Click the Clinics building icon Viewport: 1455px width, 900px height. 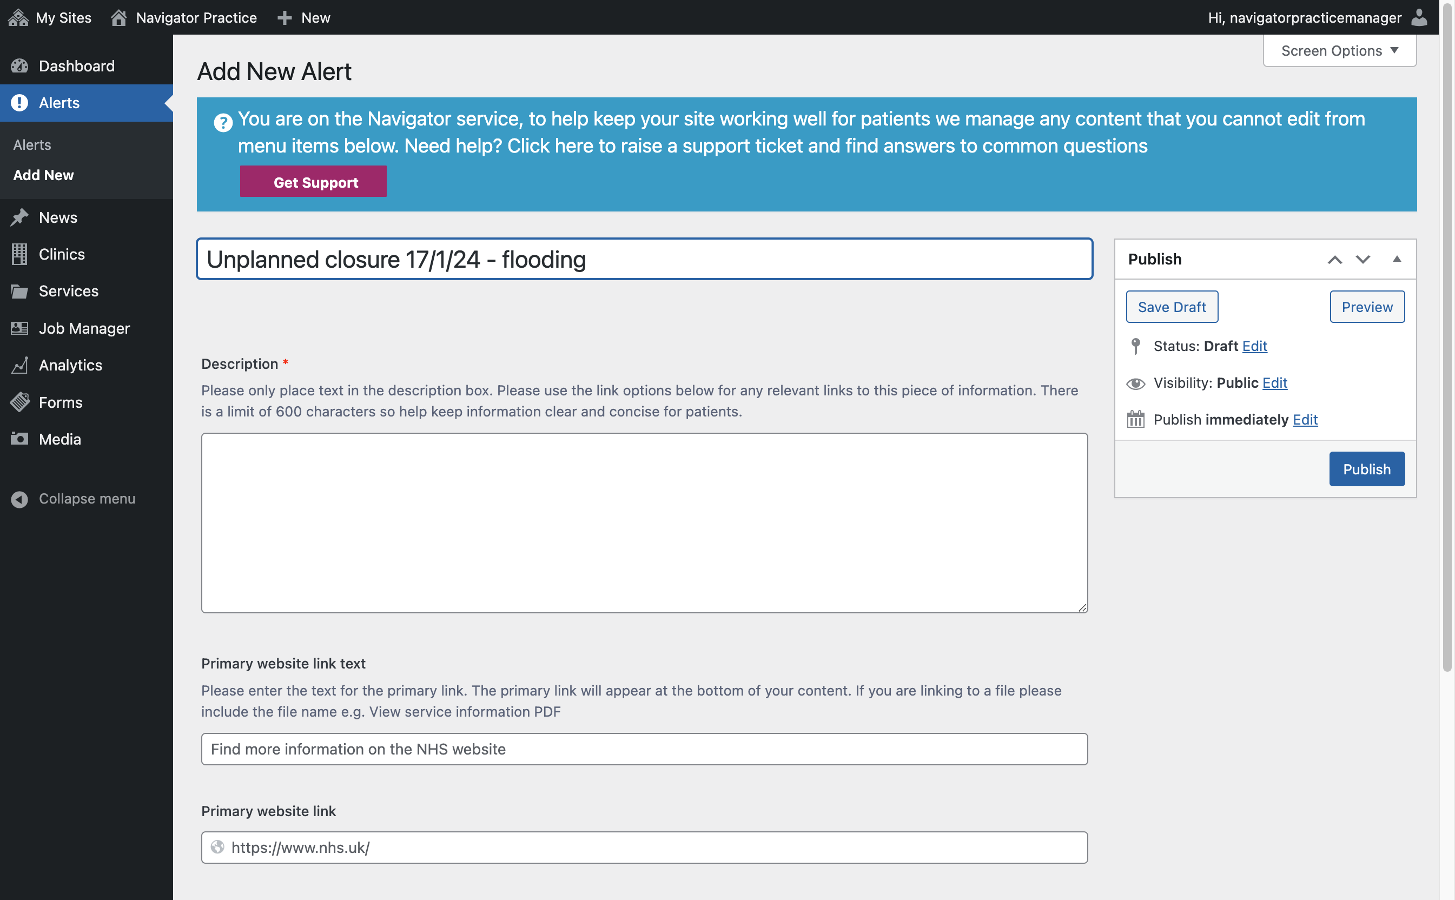point(19,254)
